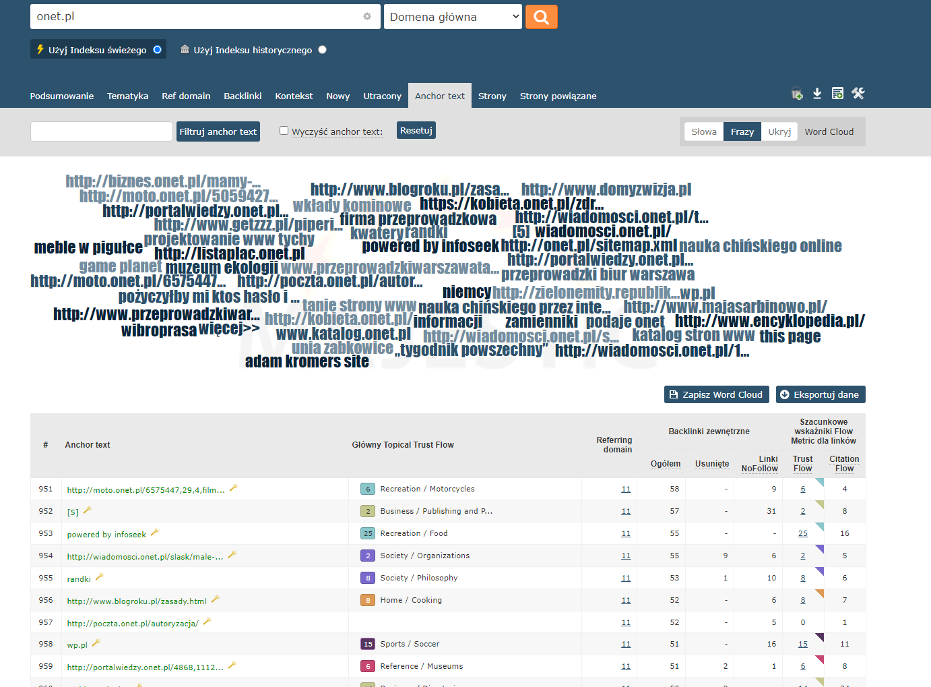Toggle Ukryj to hide the word cloud
This screenshot has height=687, width=931.
(779, 131)
